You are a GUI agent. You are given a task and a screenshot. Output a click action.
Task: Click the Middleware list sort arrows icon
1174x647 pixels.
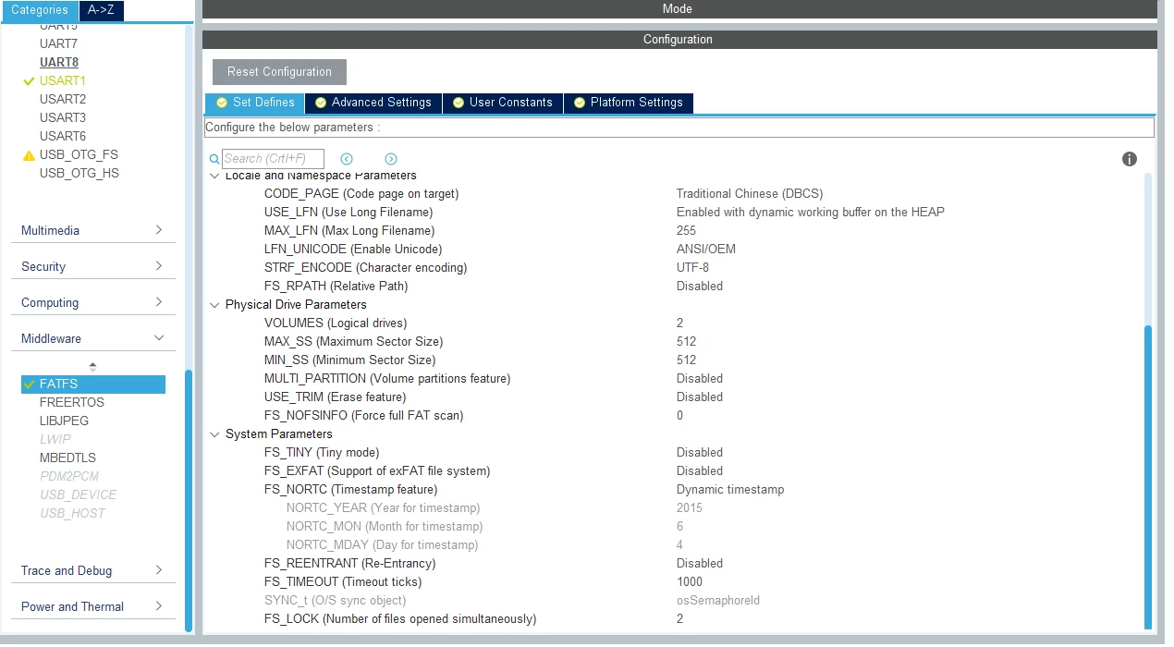click(x=92, y=366)
